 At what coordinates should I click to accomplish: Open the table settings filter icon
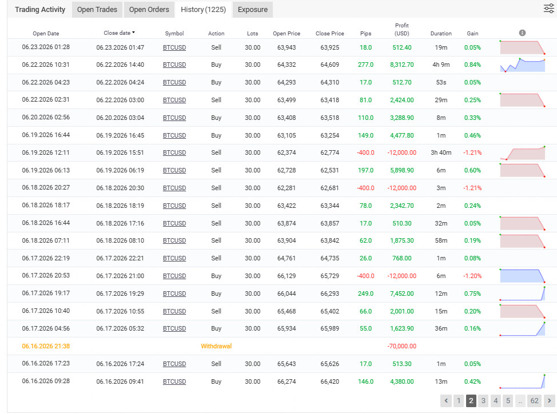click(549, 9)
